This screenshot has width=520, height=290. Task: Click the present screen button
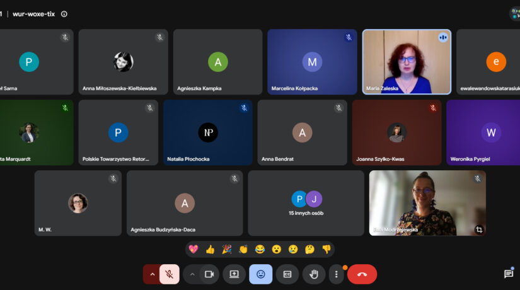click(234, 274)
